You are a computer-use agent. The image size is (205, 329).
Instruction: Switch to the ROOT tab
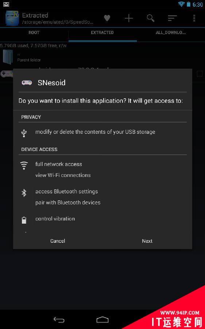34,33
